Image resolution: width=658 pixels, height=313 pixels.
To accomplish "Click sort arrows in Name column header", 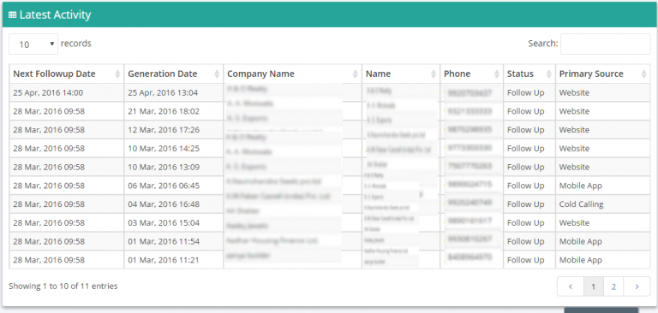I will point(434,74).
